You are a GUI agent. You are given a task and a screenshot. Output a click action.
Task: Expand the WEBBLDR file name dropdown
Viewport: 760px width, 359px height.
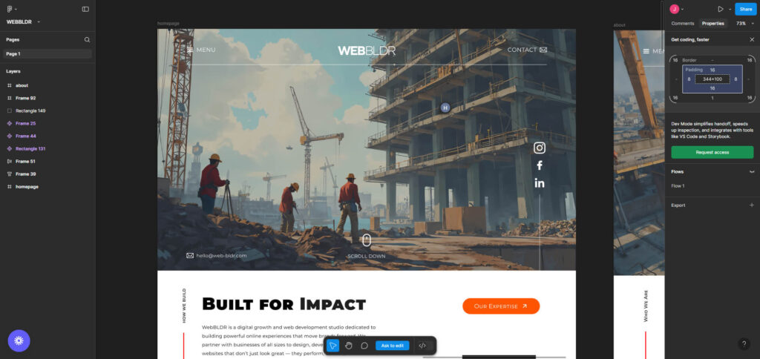coord(39,22)
